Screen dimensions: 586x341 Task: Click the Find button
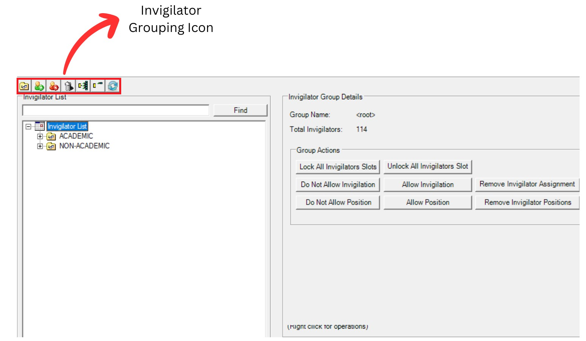click(x=240, y=110)
